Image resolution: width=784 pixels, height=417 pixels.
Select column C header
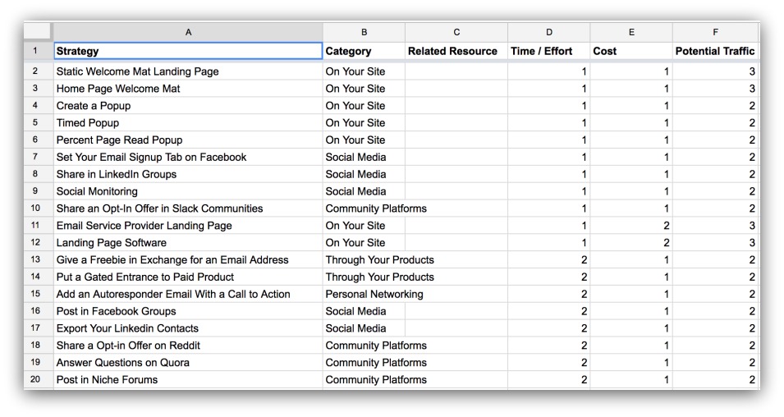click(x=456, y=32)
